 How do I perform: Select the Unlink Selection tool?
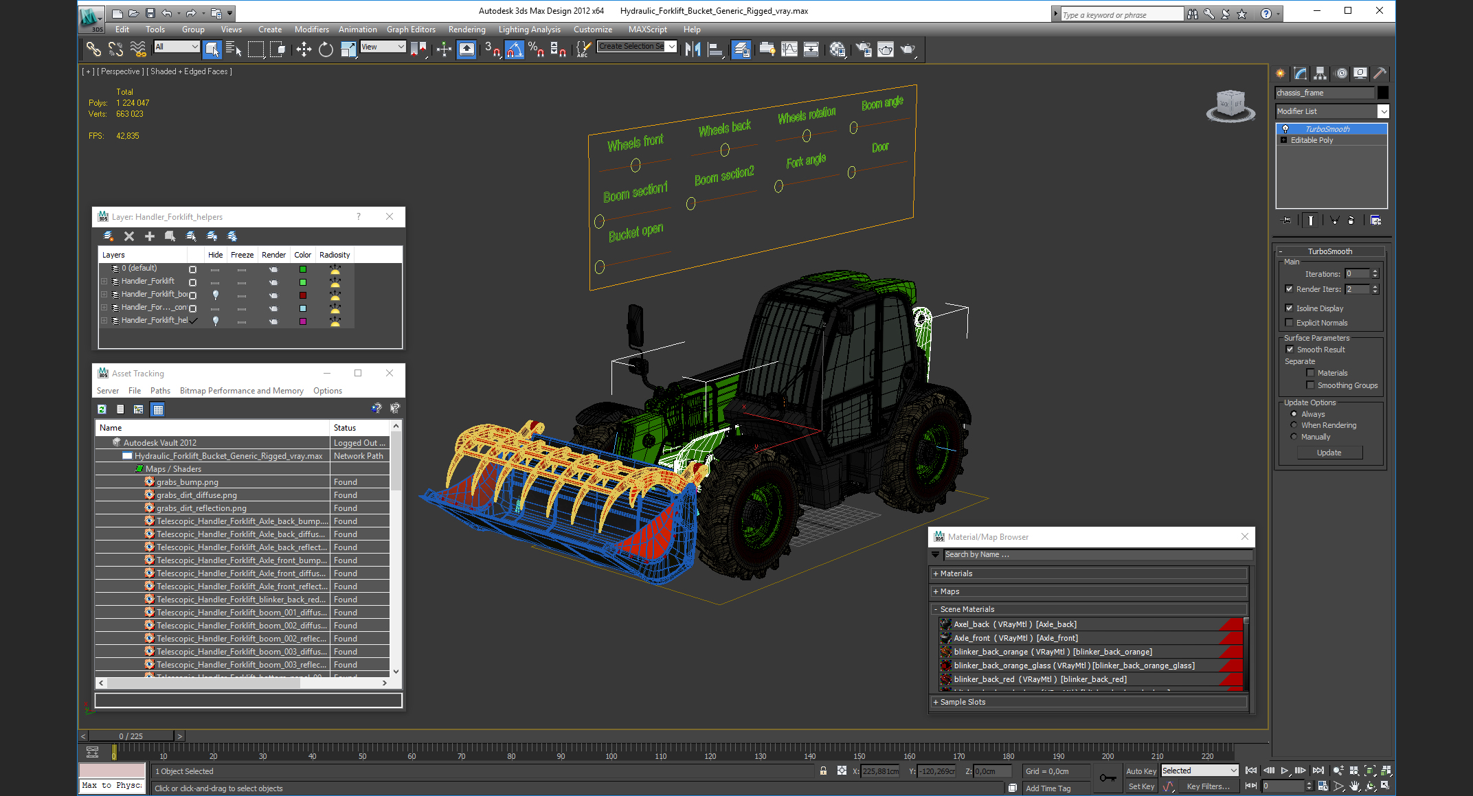(x=115, y=49)
